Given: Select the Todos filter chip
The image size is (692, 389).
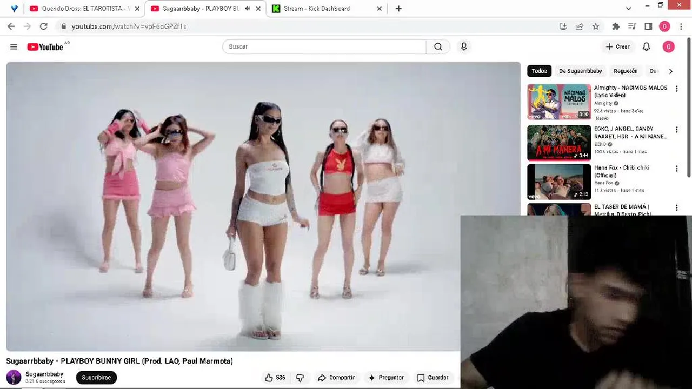Looking at the screenshot, I should [x=539, y=71].
